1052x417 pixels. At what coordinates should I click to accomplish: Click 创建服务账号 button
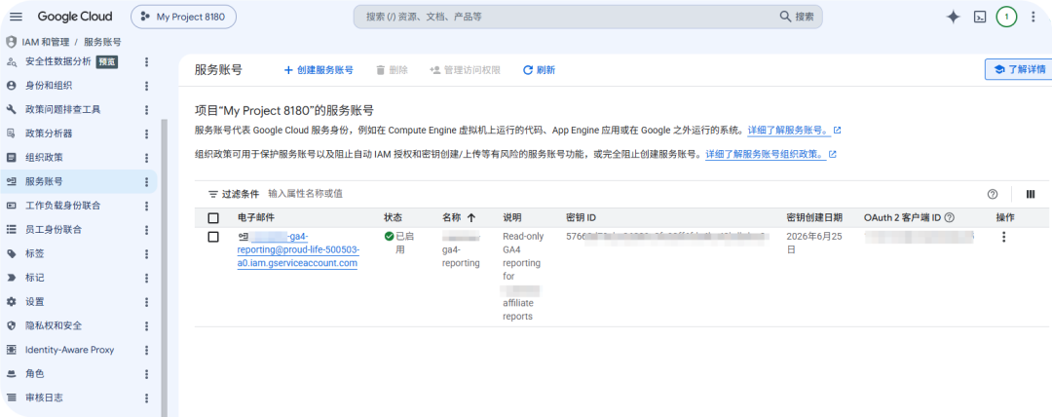[319, 70]
